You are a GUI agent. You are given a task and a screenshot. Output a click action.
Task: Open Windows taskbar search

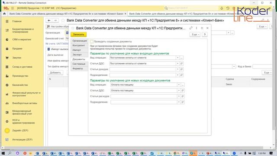click(10, 153)
